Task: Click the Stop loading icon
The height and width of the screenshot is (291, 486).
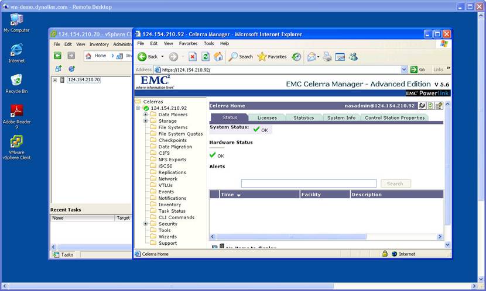Action: point(193,57)
